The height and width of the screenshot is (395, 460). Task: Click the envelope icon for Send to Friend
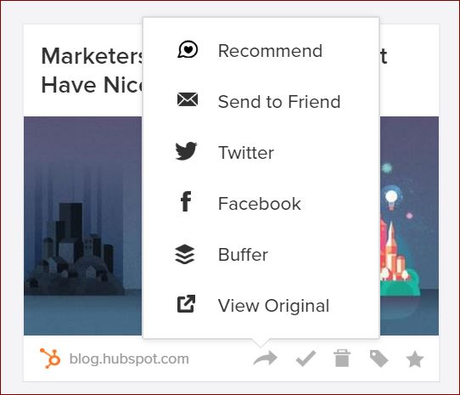tap(188, 99)
